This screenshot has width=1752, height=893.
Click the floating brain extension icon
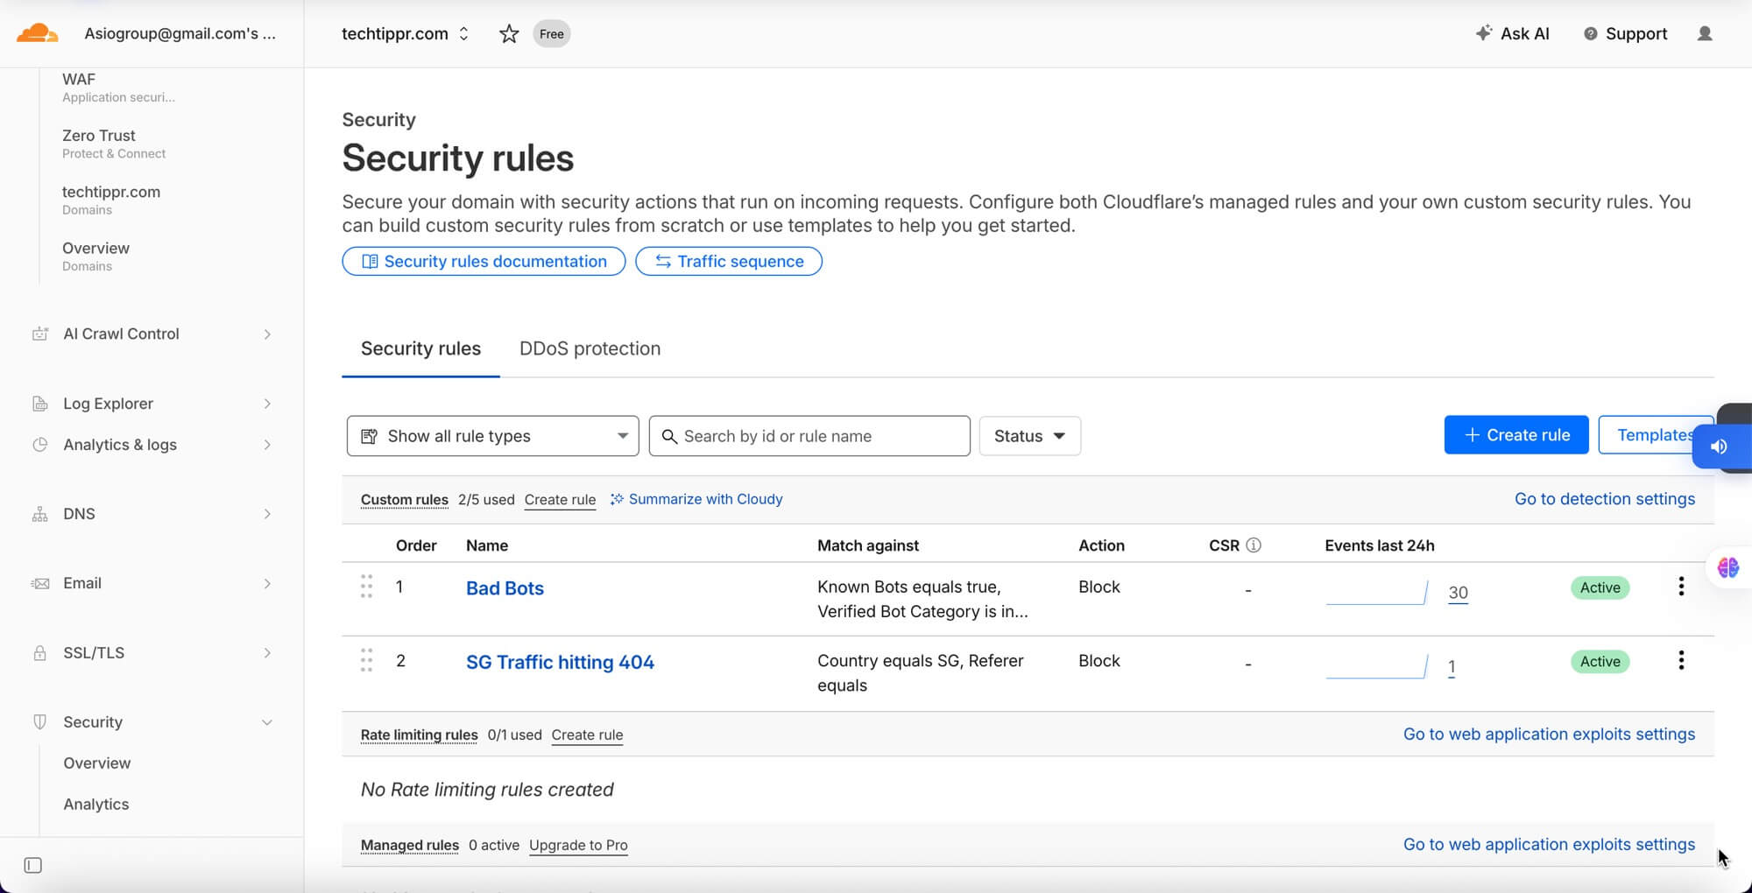tap(1728, 568)
